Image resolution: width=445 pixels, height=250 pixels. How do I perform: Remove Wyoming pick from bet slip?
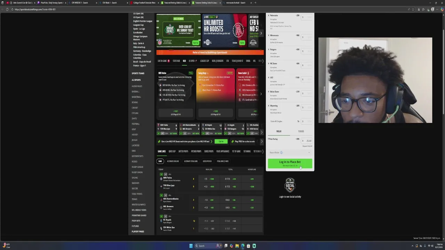[268, 106]
